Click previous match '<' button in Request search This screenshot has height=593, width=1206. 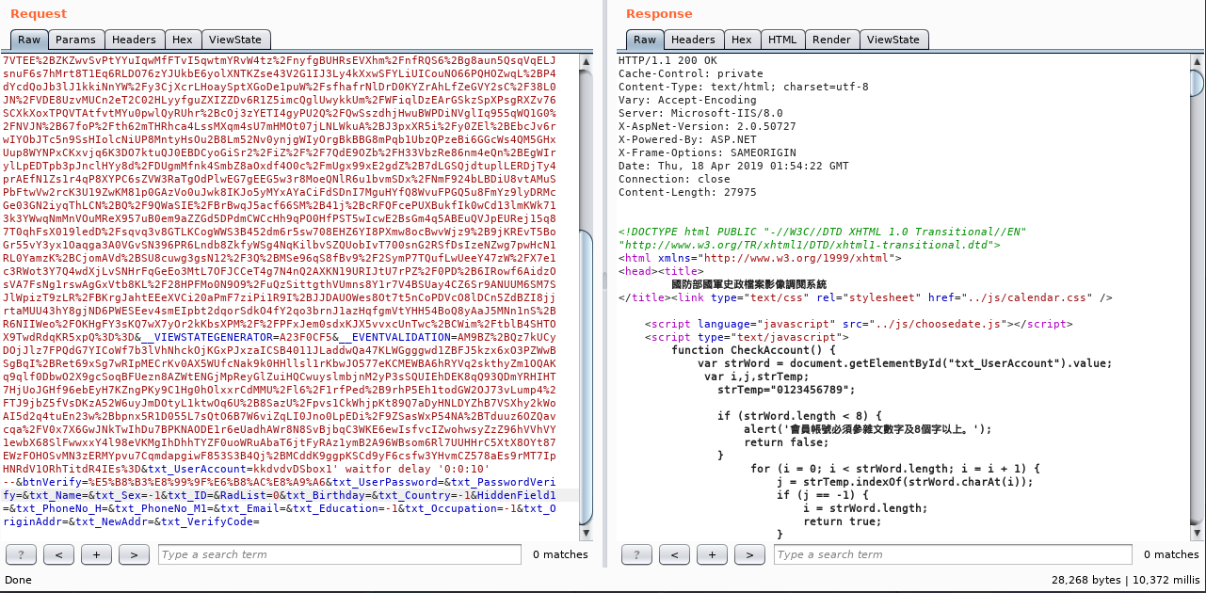coord(58,554)
